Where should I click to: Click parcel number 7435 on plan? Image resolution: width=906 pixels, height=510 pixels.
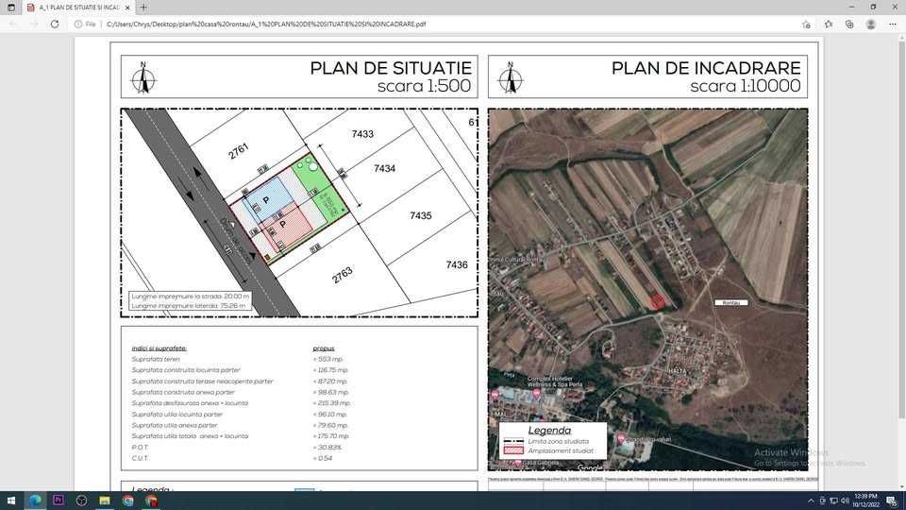(x=421, y=215)
